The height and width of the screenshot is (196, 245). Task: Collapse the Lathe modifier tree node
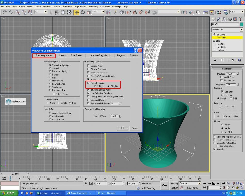point(218,35)
